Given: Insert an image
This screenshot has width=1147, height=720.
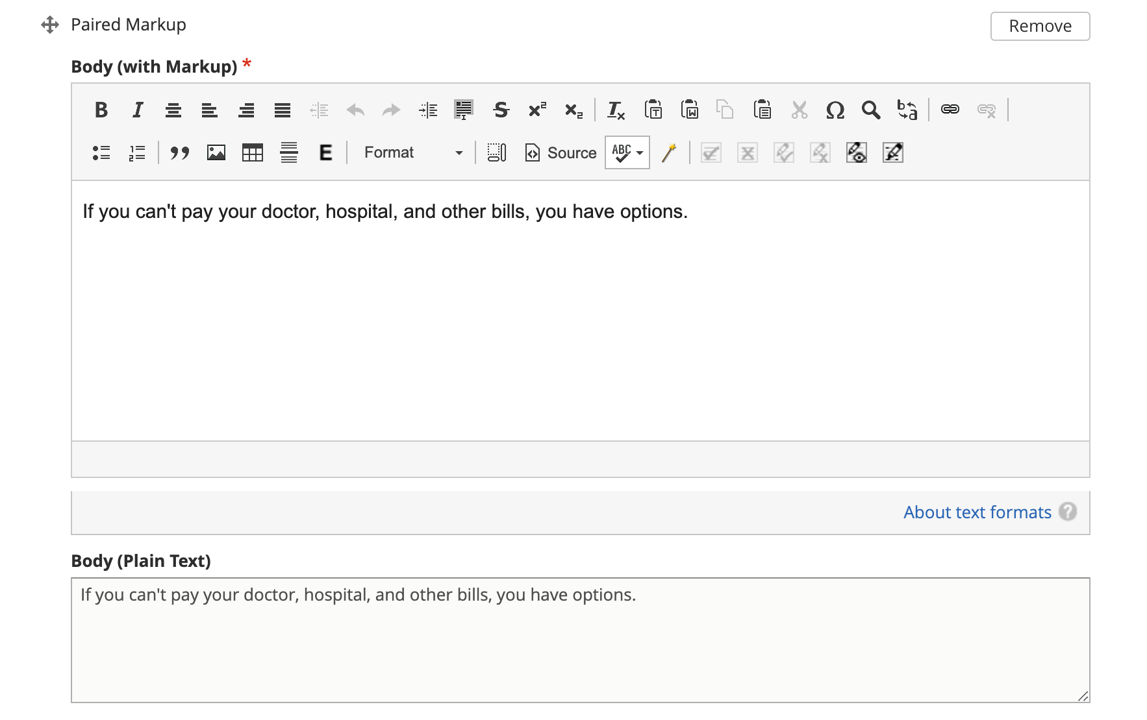Looking at the screenshot, I should (x=216, y=152).
